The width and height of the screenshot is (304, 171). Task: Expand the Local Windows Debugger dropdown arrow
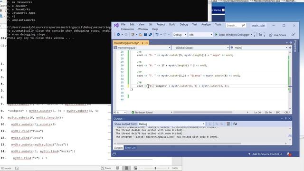coord(251,35)
